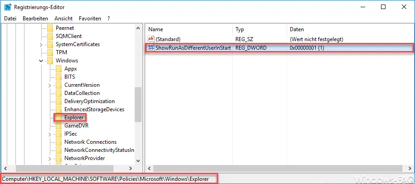Select the BITS folder icon
This screenshot has height=184, width=415.
point(59,77)
